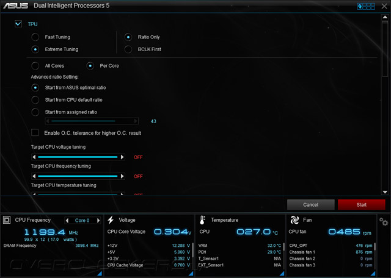Switch to next CPU core

(98, 221)
